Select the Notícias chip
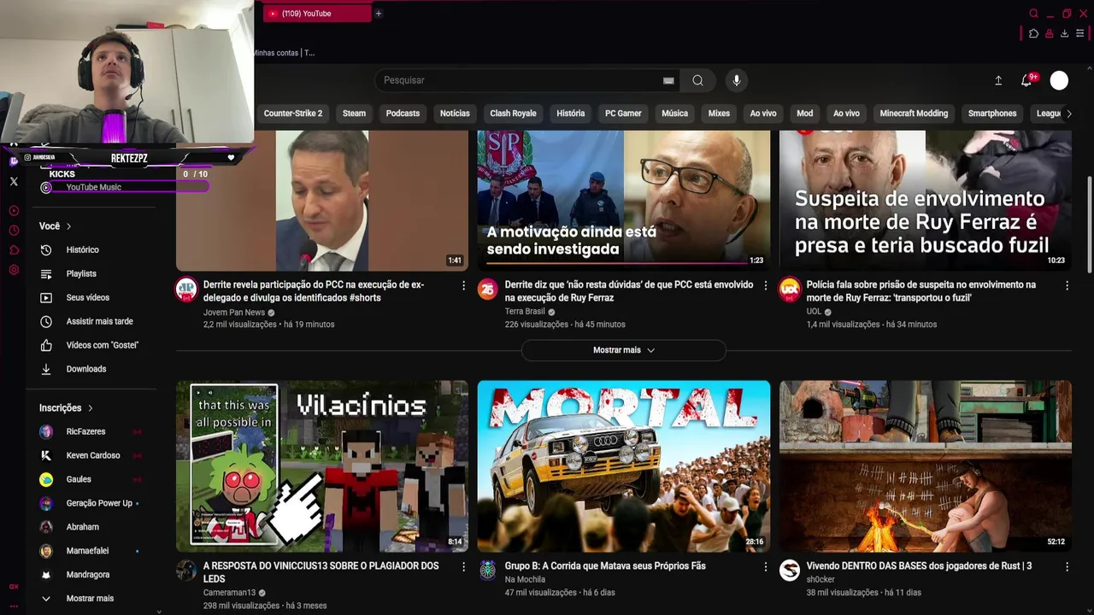The height and width of the screenshot is (615, 1094). coord(455,114)
